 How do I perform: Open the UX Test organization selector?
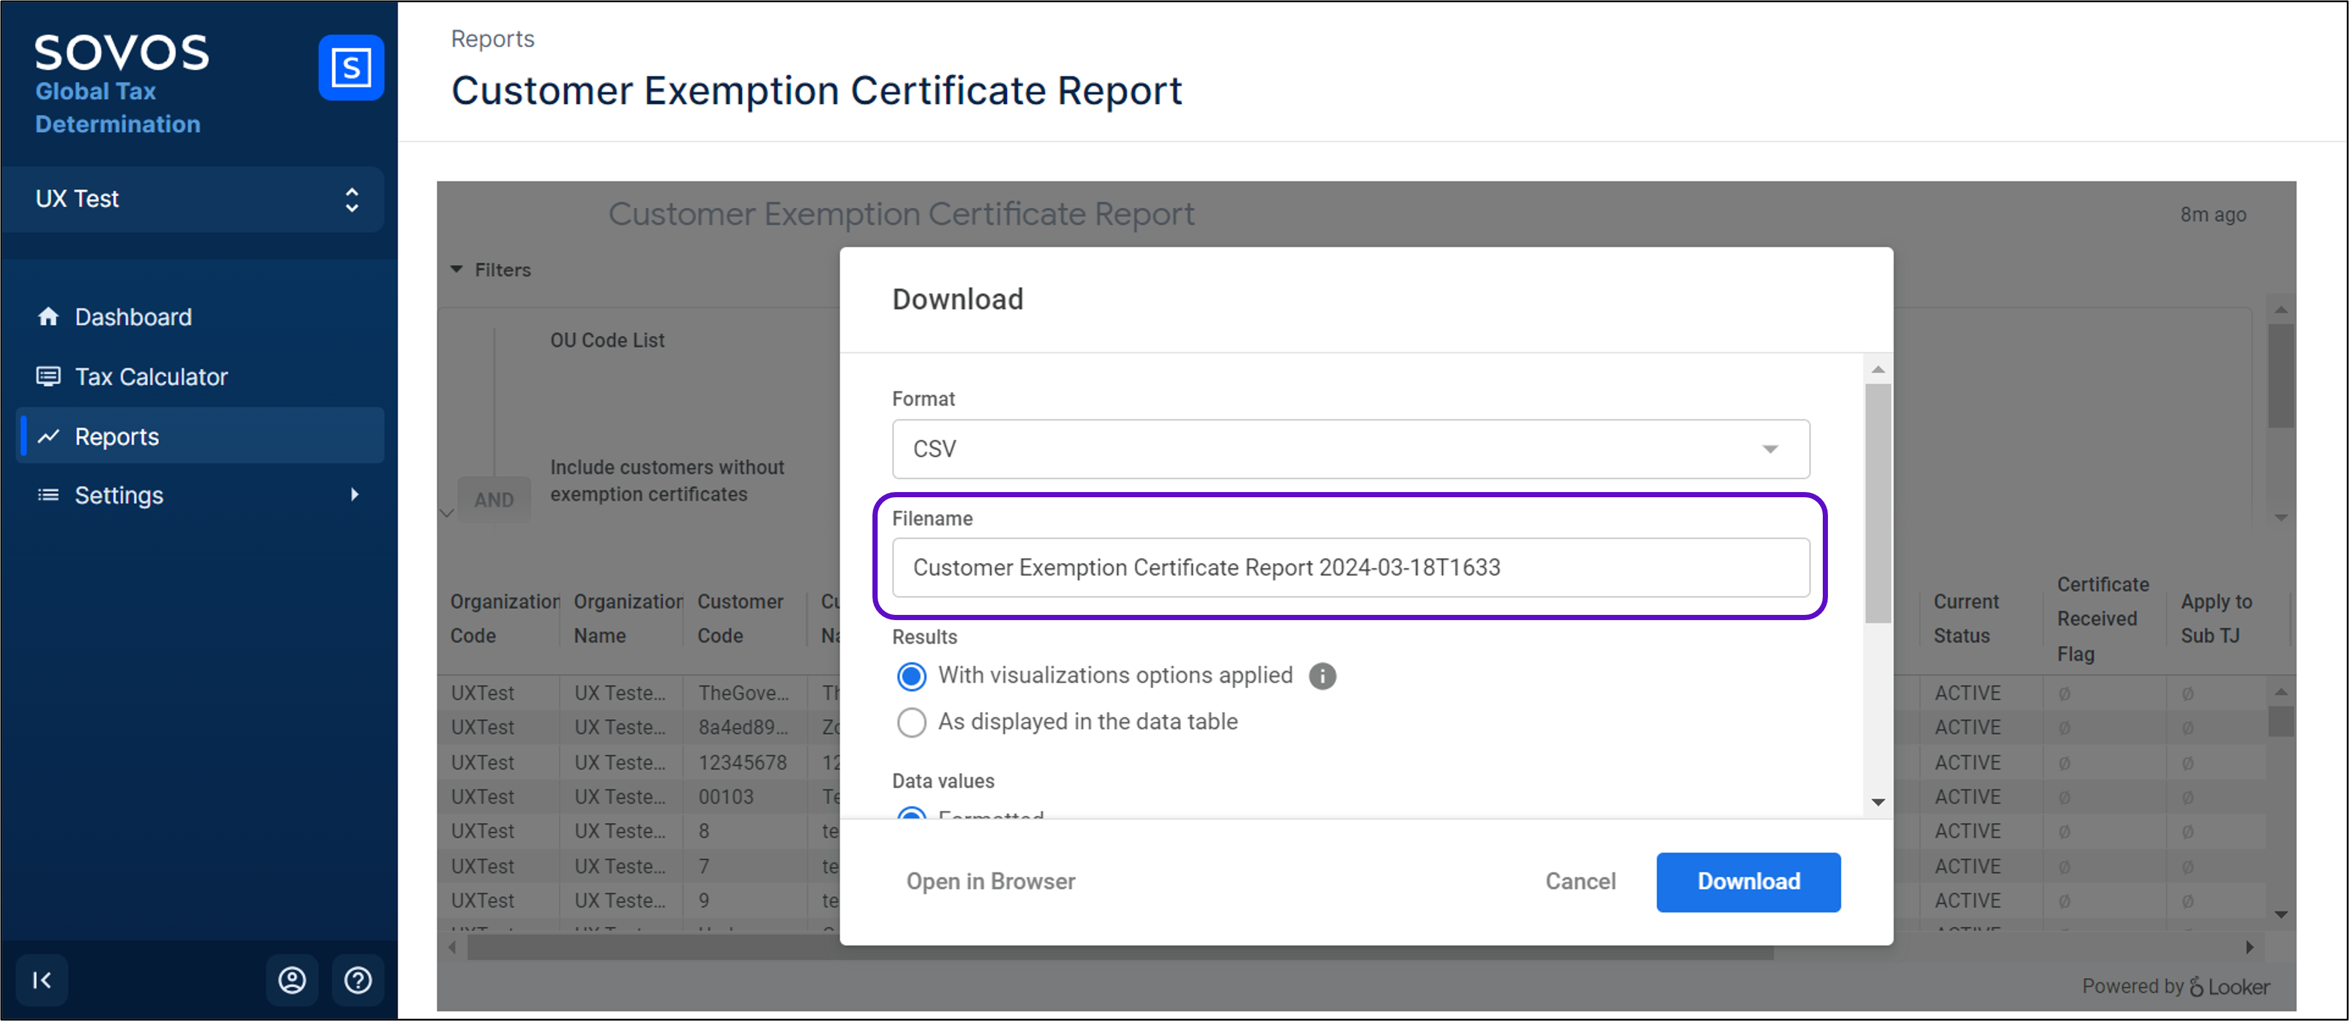click(193, 199)
